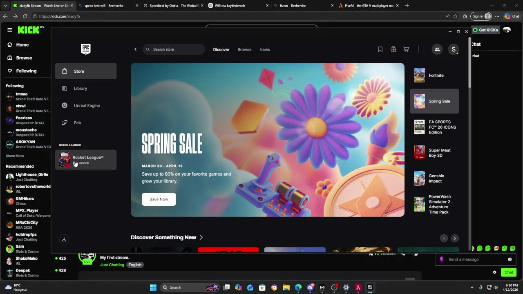Viewport: 523px width, 294px height.
Task: Select EA SPORTS FC 26 ICONS Edition
Action: 434,127
